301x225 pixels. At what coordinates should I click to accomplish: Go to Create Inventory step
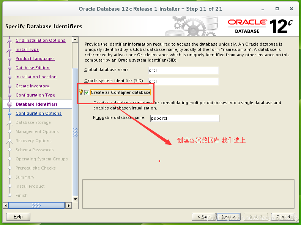(32, 86)
